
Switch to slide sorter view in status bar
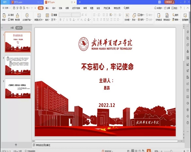coord(136,151)
